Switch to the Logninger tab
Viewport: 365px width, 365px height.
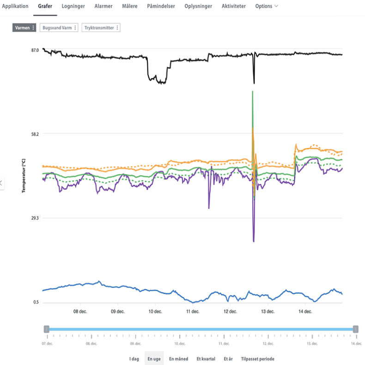pyautogui.click(x=73, y=6)
